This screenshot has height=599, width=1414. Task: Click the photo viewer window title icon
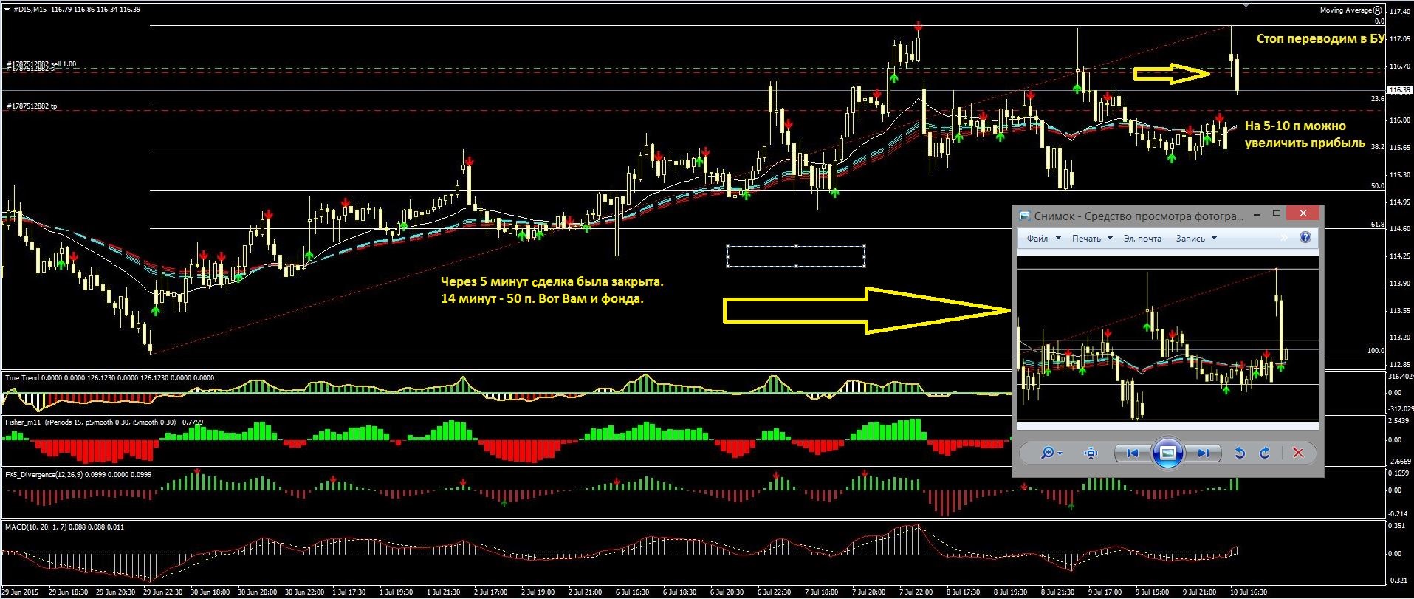pyautogui.click(x=1025, y=216)
